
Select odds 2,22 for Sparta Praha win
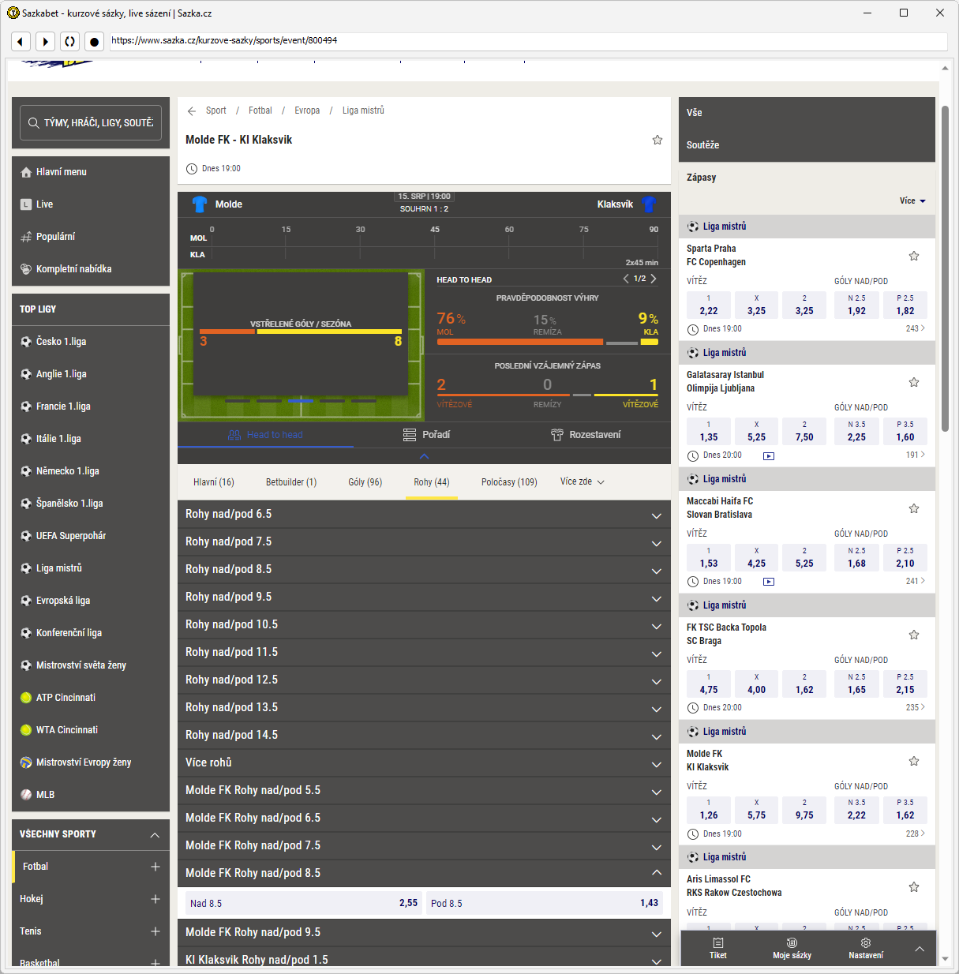[709, 305]
